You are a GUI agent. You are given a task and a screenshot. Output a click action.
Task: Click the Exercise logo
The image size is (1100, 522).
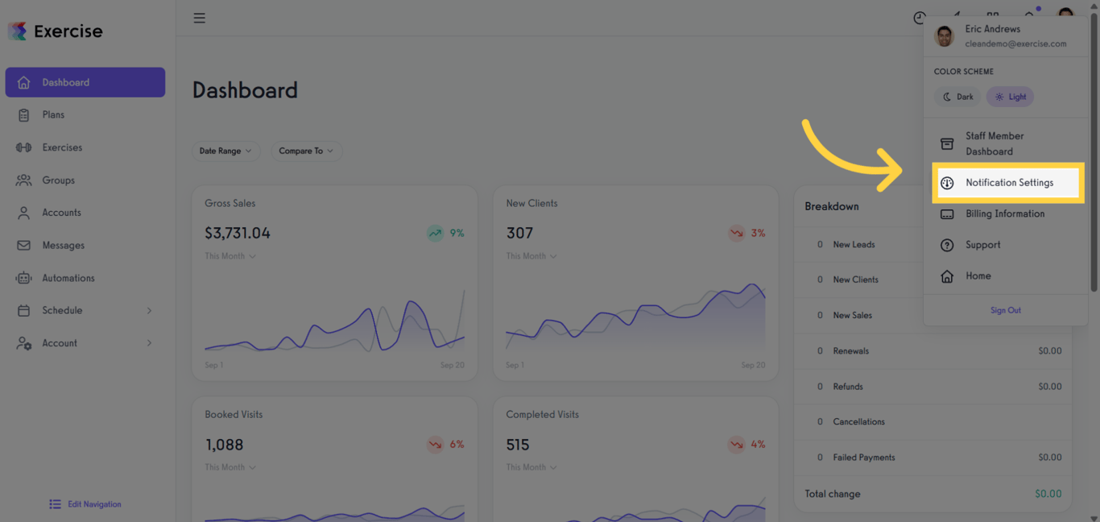point(56,31)
